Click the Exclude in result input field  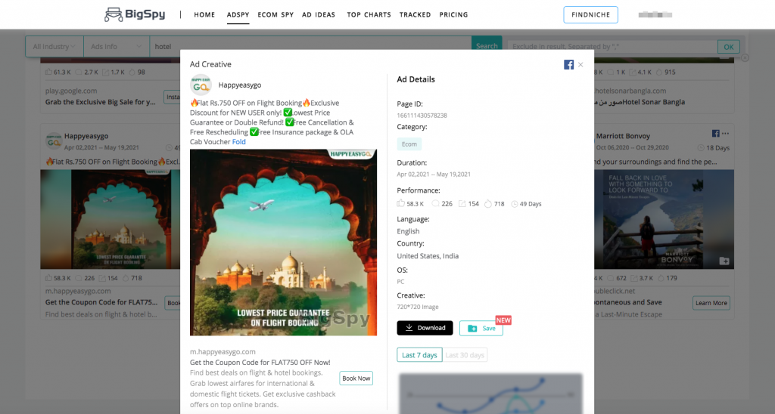click(612, 47)
